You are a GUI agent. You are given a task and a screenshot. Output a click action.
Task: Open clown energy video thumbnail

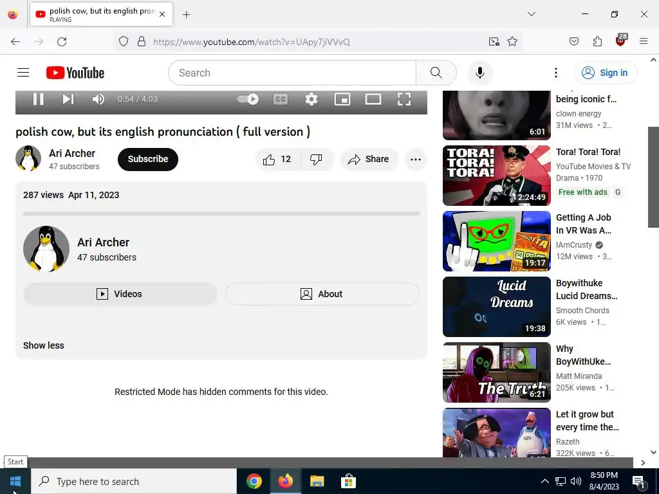[496, 115]
